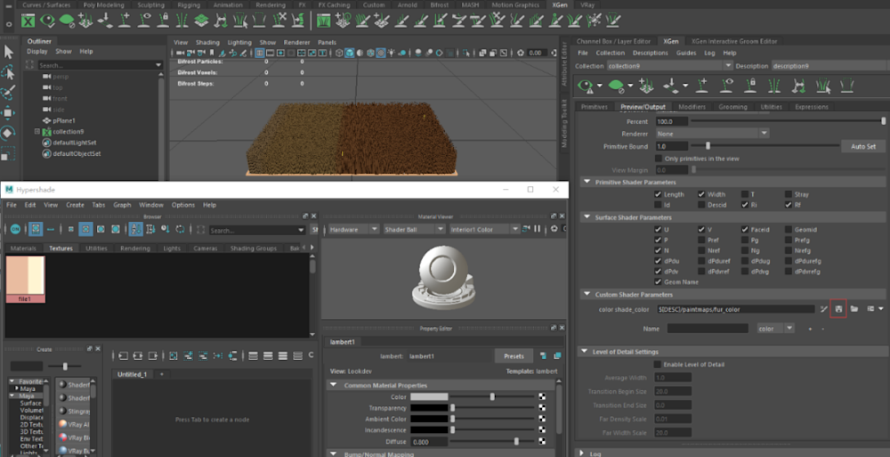Enable the Stray shader parameter checkbox
The image size is (890, 457).
click(789, 194)
